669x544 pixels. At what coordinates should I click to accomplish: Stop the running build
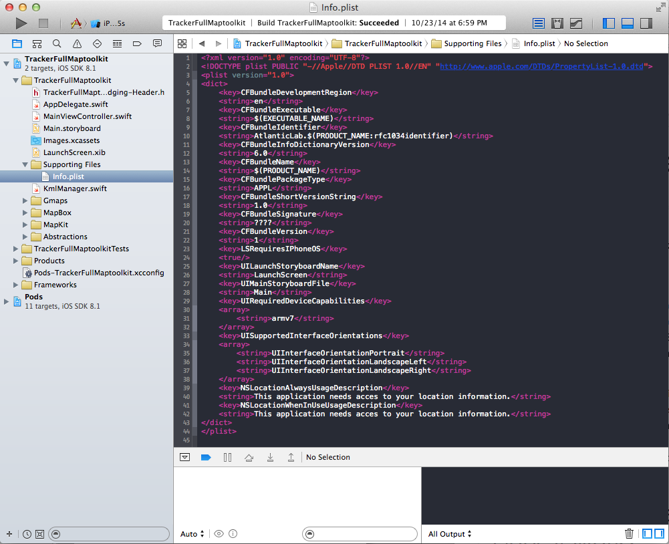point(43,23)
